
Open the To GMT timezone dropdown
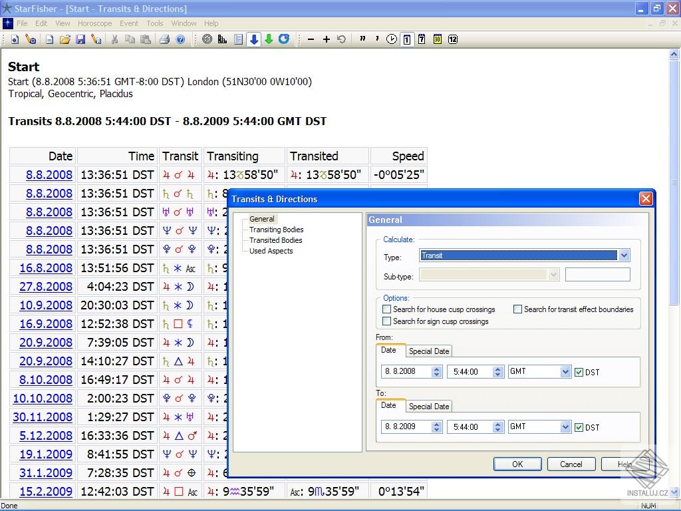click(565, 427)
